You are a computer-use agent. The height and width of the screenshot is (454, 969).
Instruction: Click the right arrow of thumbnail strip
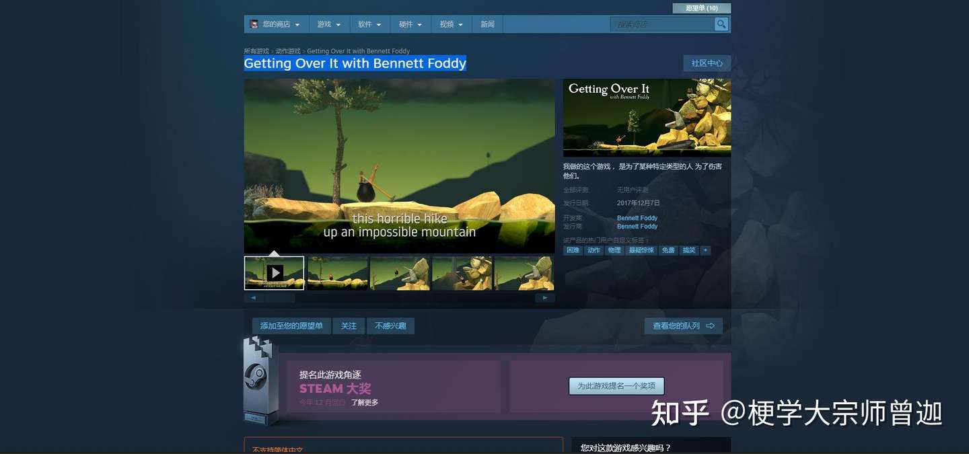pyautogui.click(x=545, y=297)
